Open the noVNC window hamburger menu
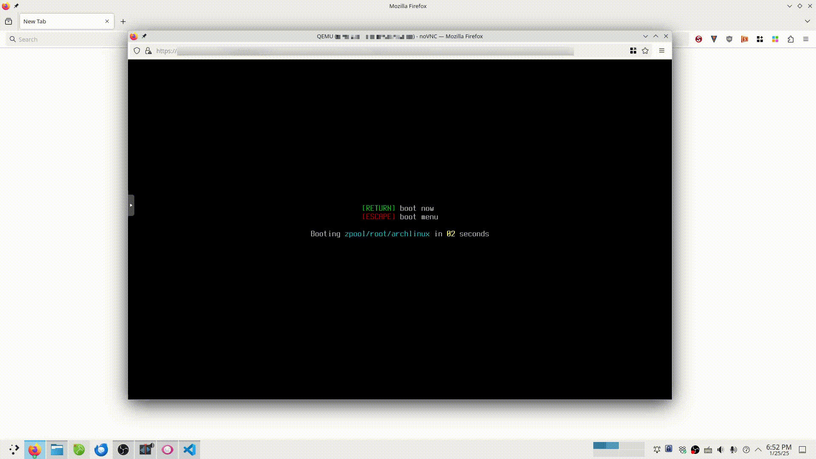Screen dimensions: 816x459 (x=662, y=51)
